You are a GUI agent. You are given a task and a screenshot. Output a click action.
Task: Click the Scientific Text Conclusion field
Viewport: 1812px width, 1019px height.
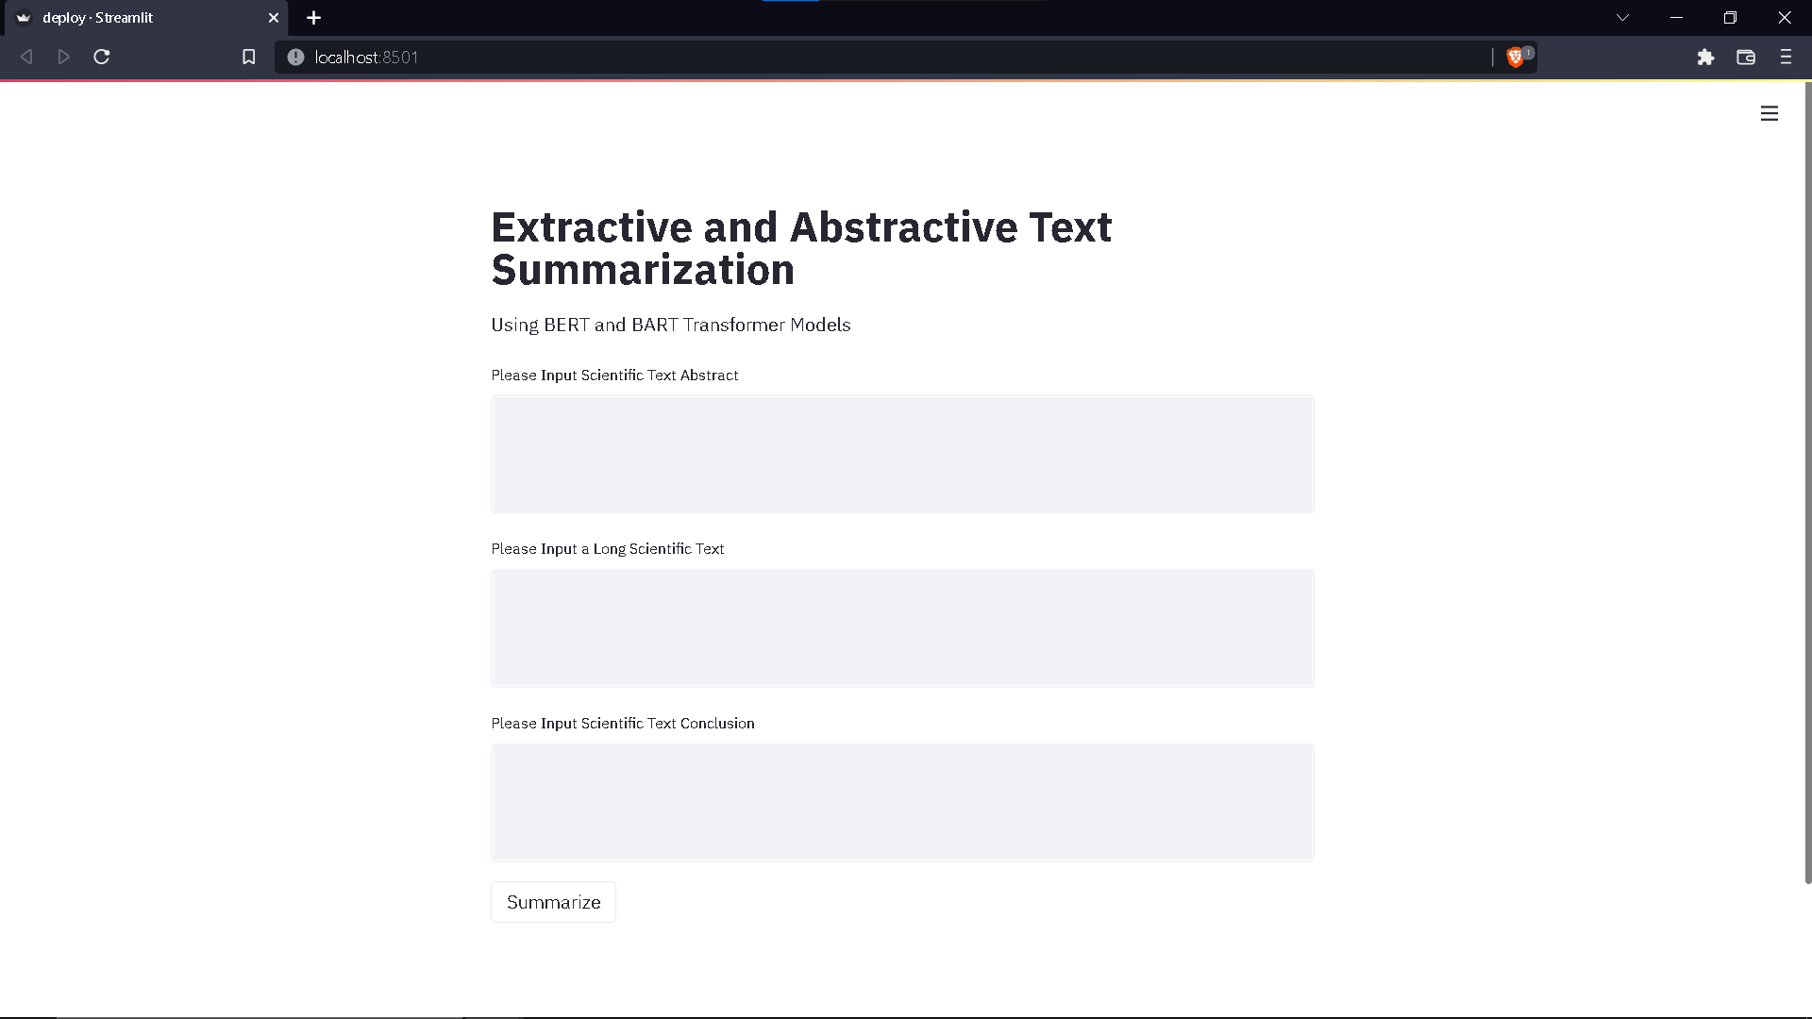pyautogui.click(x=901, y=802)
